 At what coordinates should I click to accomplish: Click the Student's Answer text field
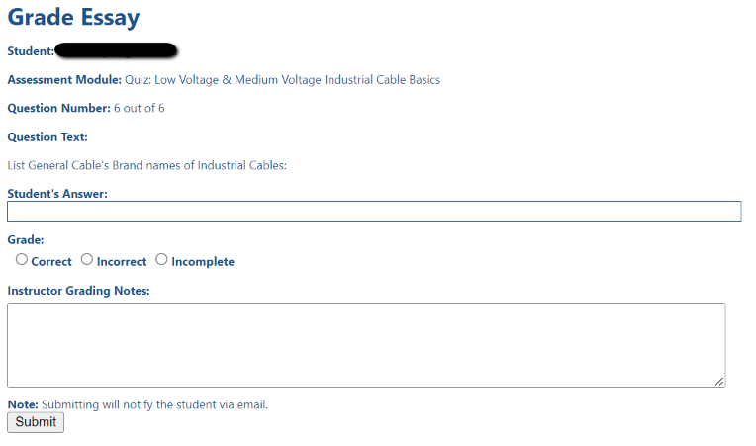pos(374,212)
